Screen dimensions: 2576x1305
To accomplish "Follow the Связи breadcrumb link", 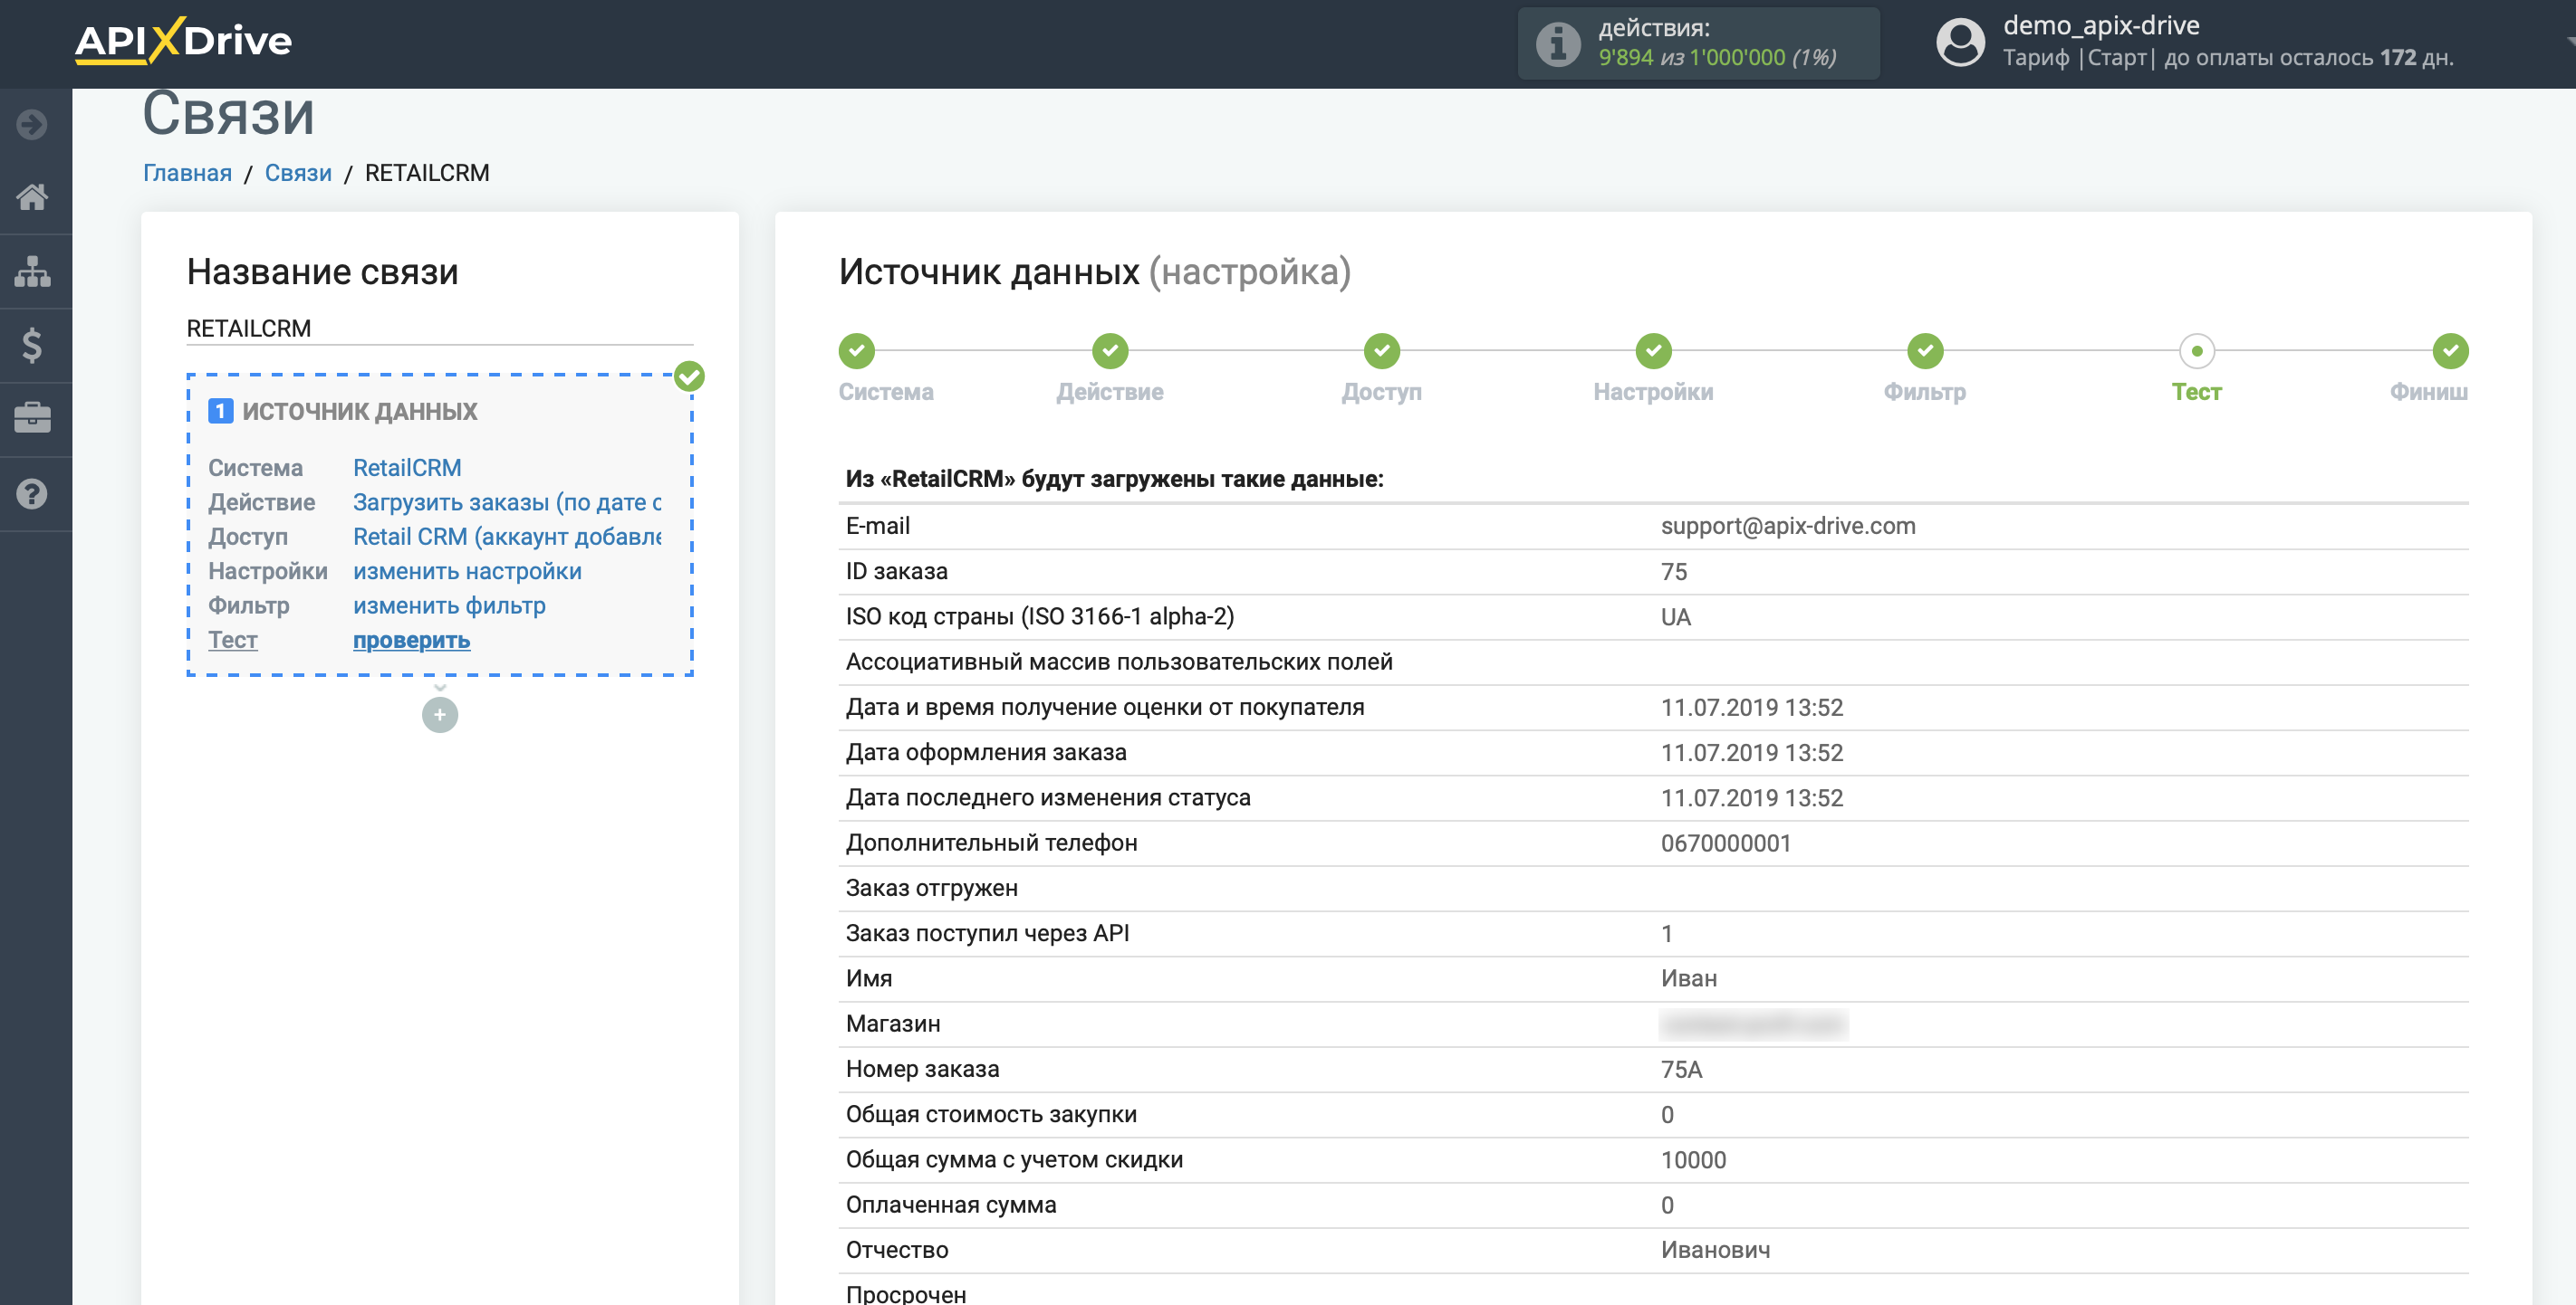I will tap(298, 173).
